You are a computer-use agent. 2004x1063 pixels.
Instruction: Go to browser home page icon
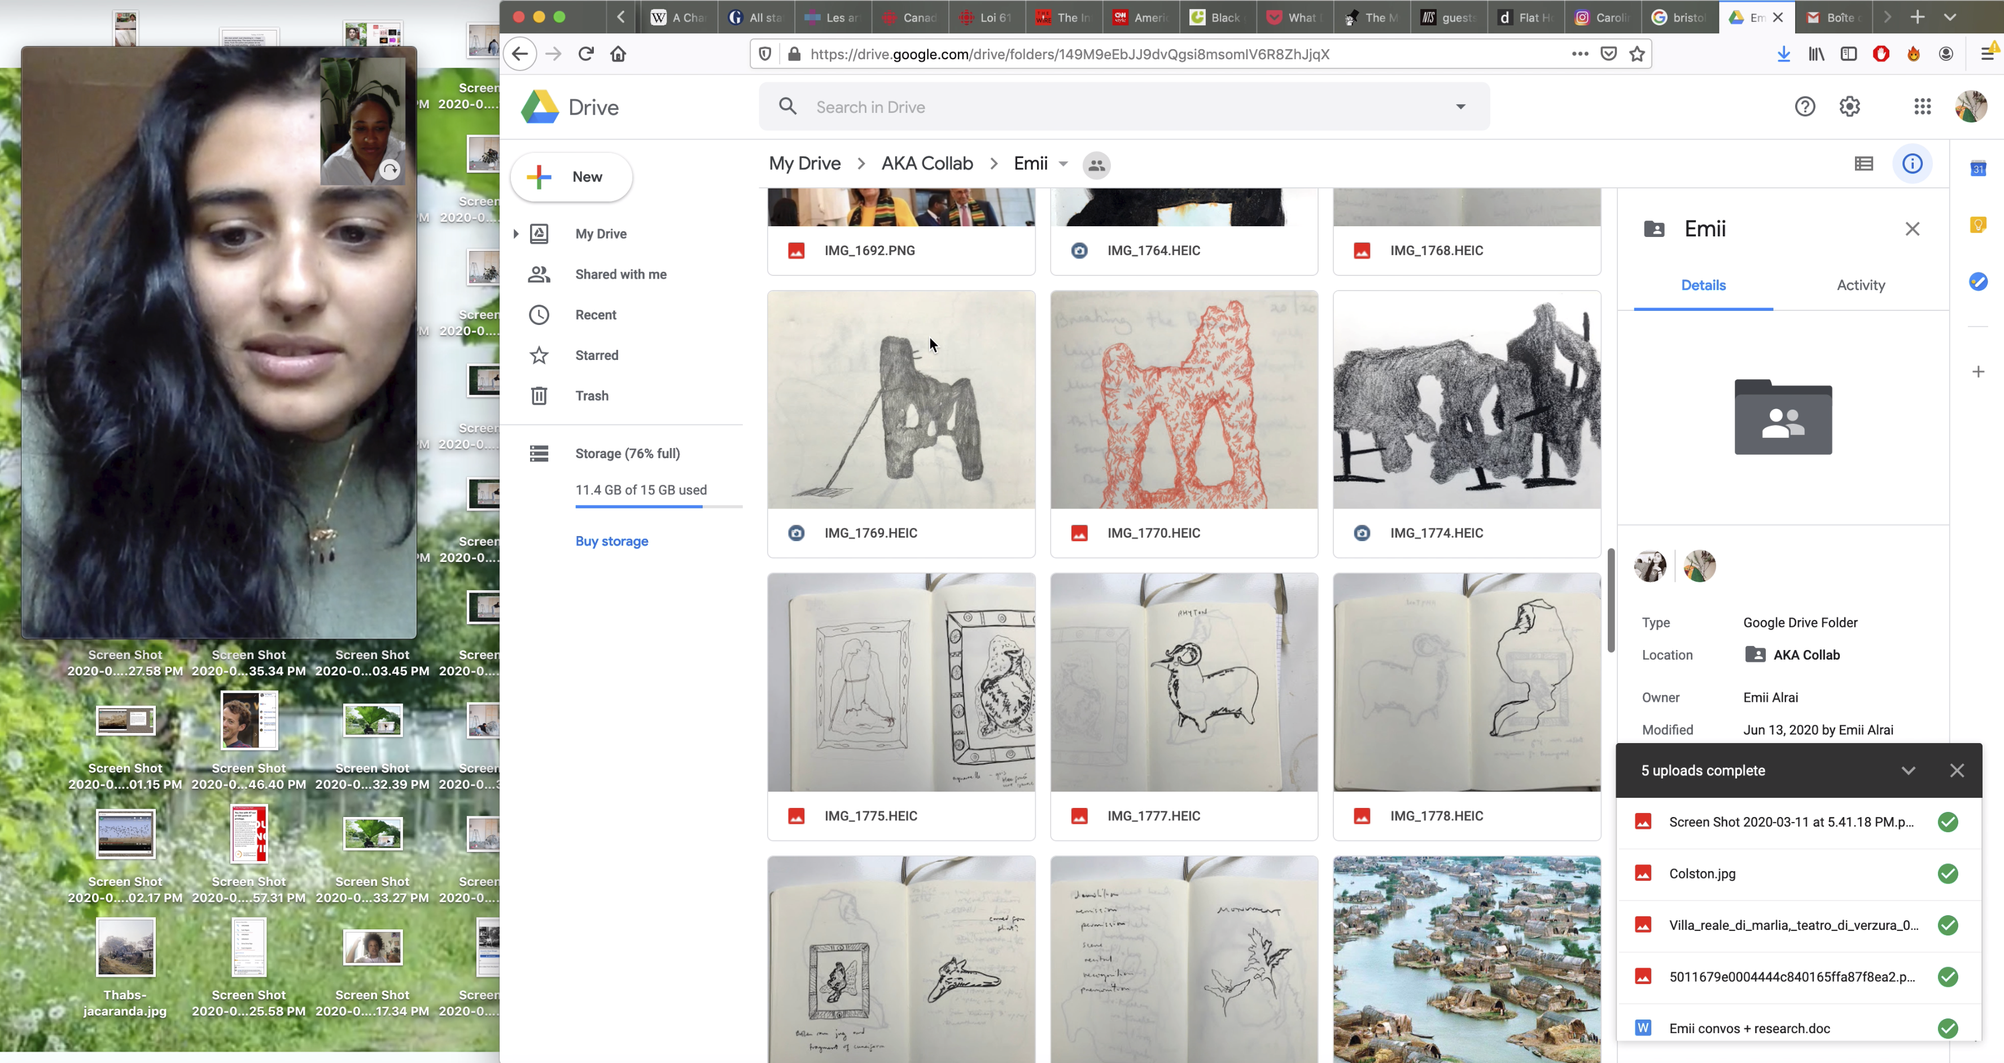tap(618, 54)
